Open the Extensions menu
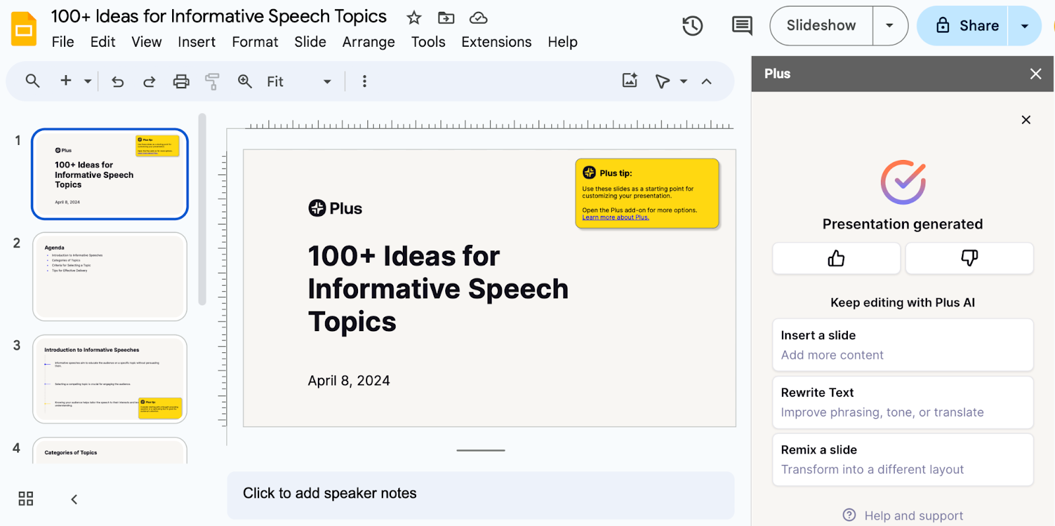Image resolution: width=1055 pixels, height=526 pixels. (x=496, y=42)
